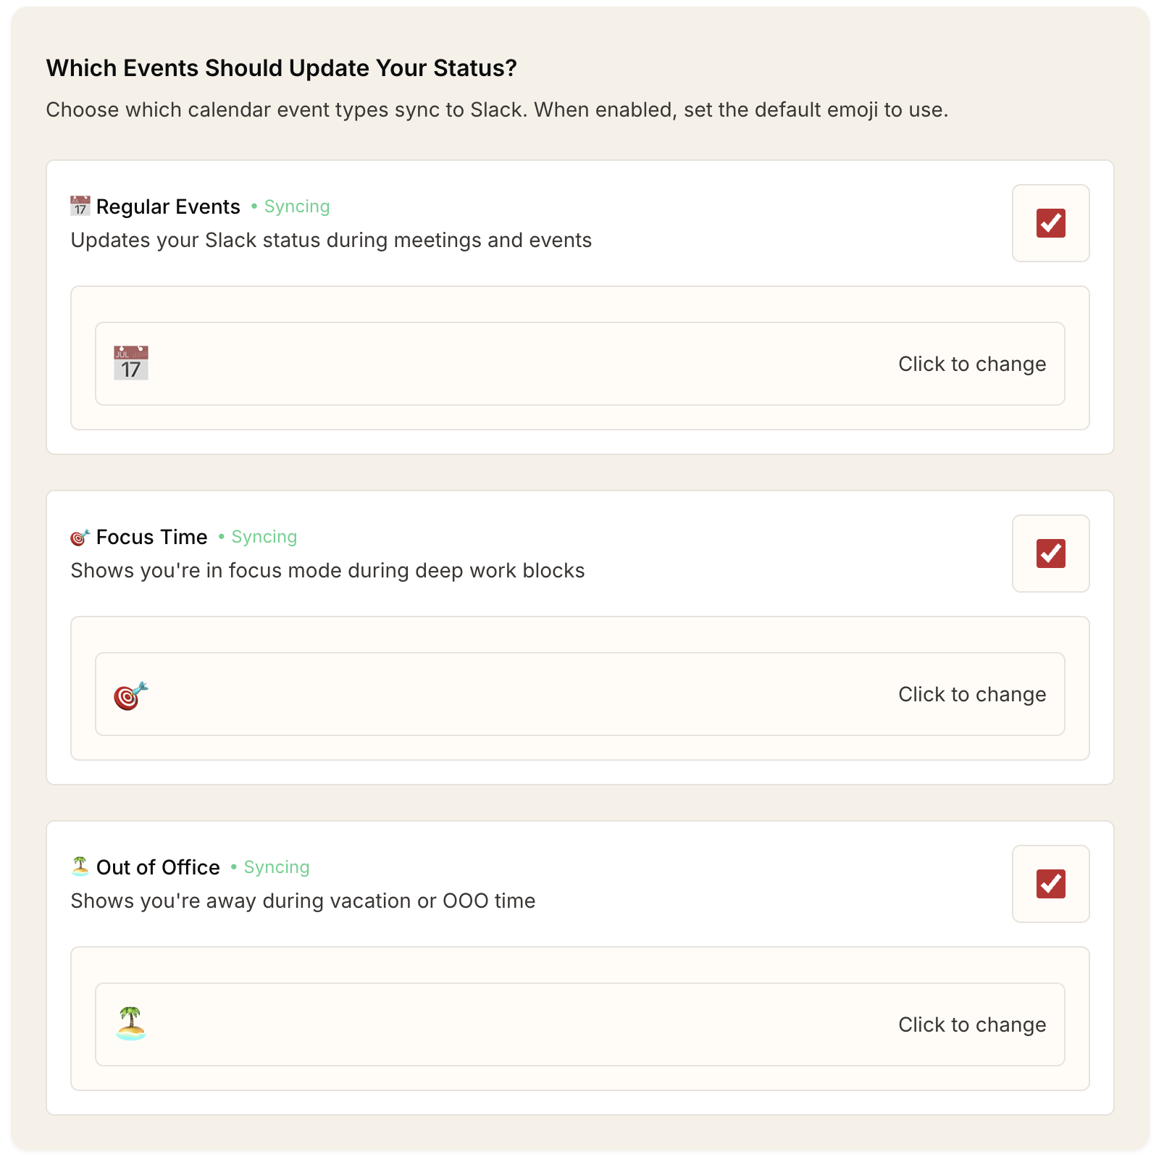Open the Out of Office emoji selector
Viewport: 1172px width, 1165px height.
point(579,1024)
